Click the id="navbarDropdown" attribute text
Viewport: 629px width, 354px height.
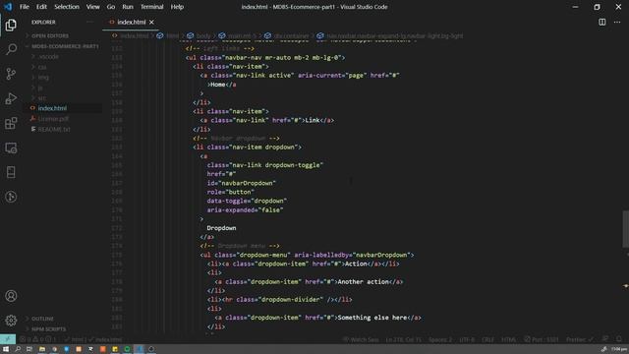(x=241, y=183)
